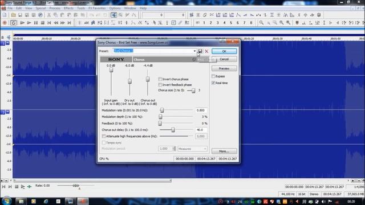Click the Preview button
Image resolution: width=365 pixels, height=205 pixels.
pyautogui.click(x=224, y=68)
